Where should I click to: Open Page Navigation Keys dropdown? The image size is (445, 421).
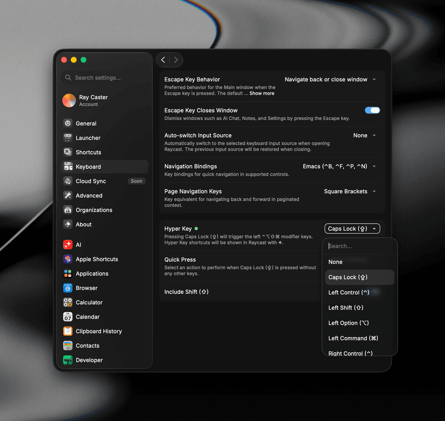click(350, 191)
